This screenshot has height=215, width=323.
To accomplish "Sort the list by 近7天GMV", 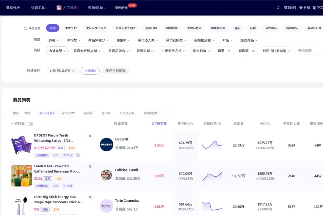I will (68, 113).
